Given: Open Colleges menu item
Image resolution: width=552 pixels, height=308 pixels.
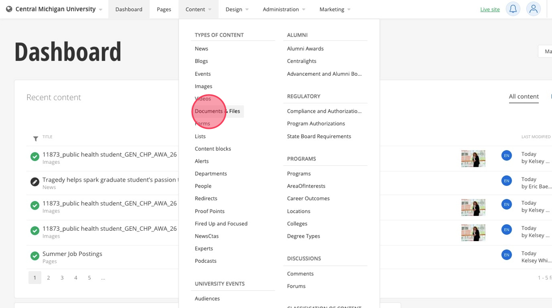Looking at the screenshot, I should coord(297,223).
